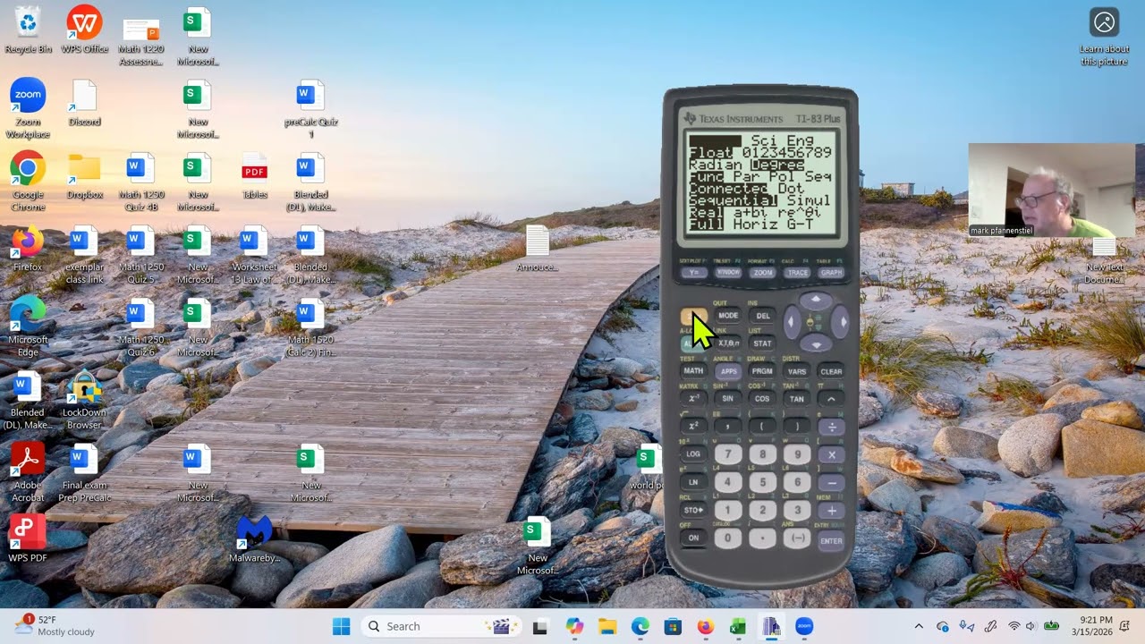Open File Explorer from the taskbar
Viewport: 1145px width, 644px height.
pos(606,626)
